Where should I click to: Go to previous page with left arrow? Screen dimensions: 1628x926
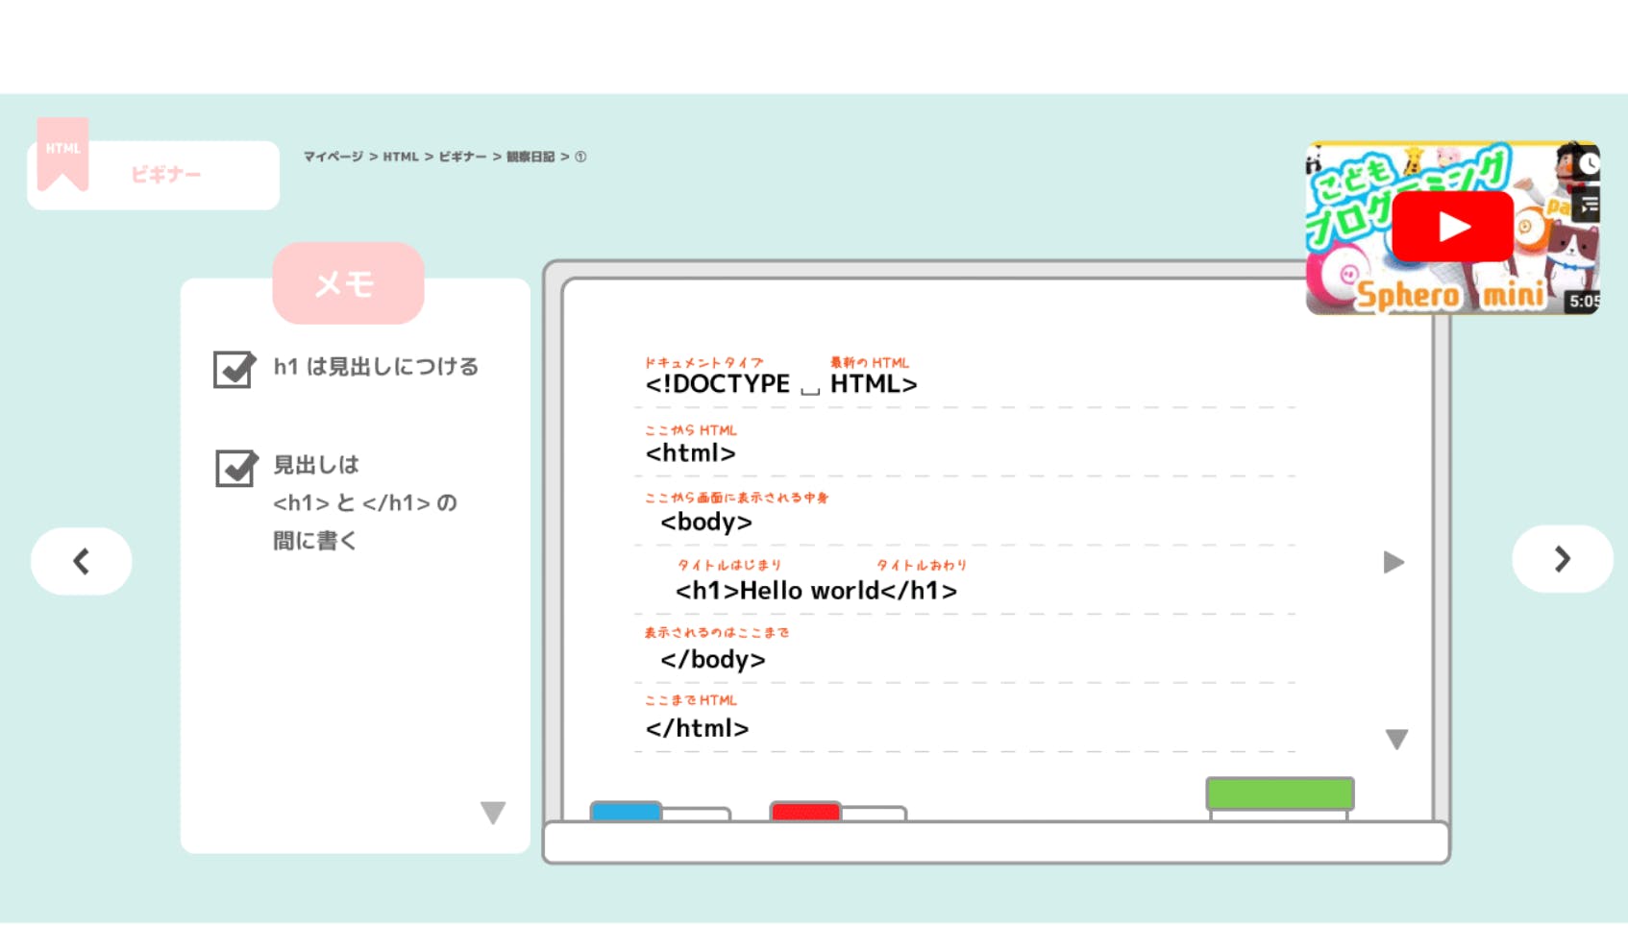[82, 561]
